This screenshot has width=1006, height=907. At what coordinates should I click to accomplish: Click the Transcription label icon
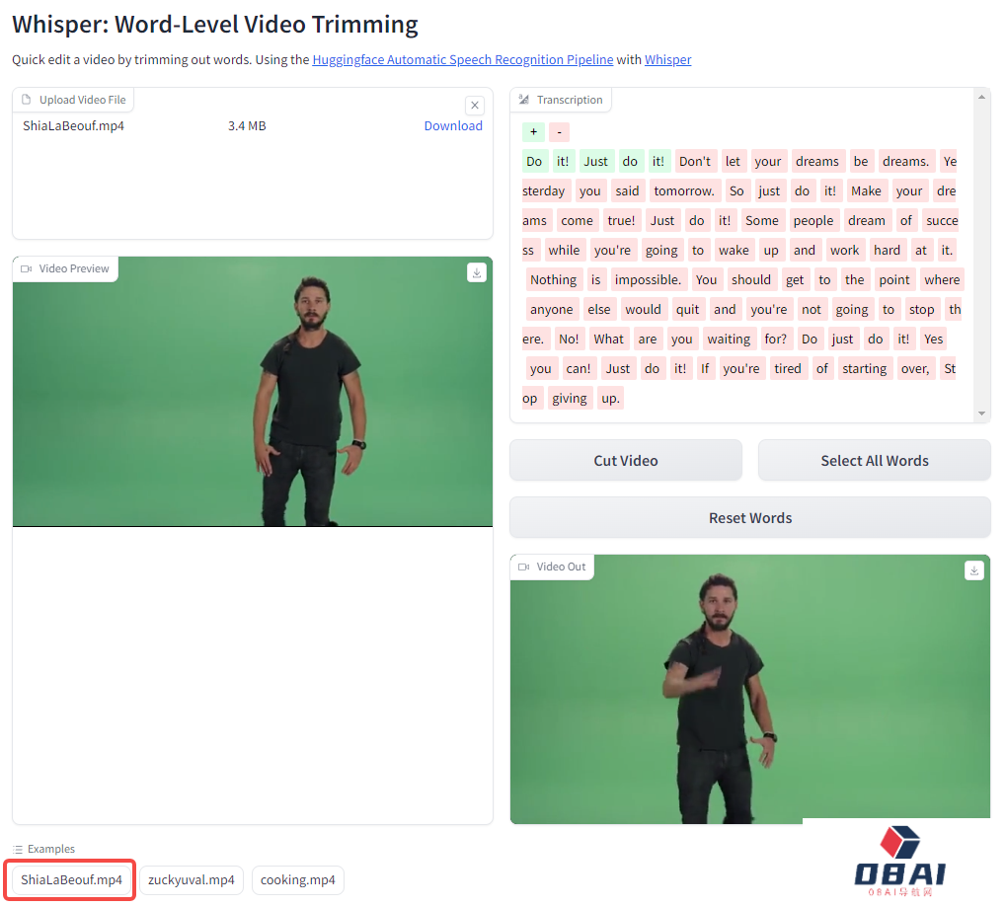tap(524, 100)
